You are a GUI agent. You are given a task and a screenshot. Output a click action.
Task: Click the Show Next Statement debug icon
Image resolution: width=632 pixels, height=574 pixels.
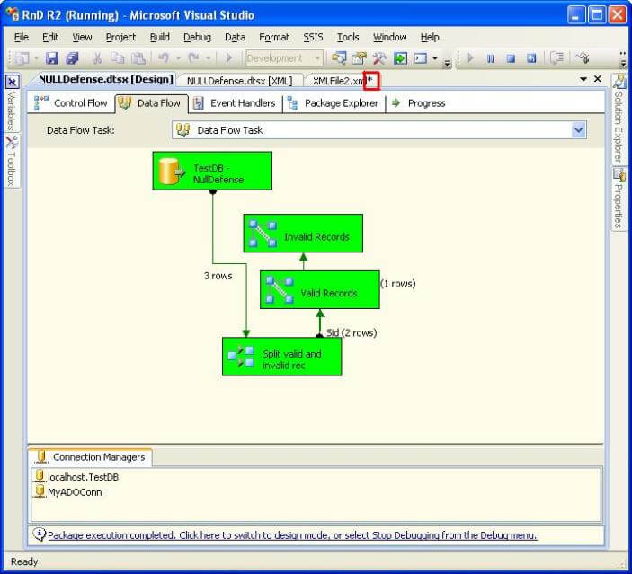(557, 58)
